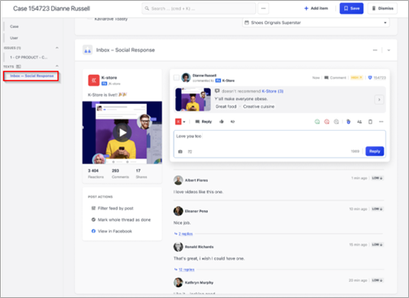Collapse the ISSUES section in sidebar
This screenshot has height=298, width=409.
tap(57, 48)
